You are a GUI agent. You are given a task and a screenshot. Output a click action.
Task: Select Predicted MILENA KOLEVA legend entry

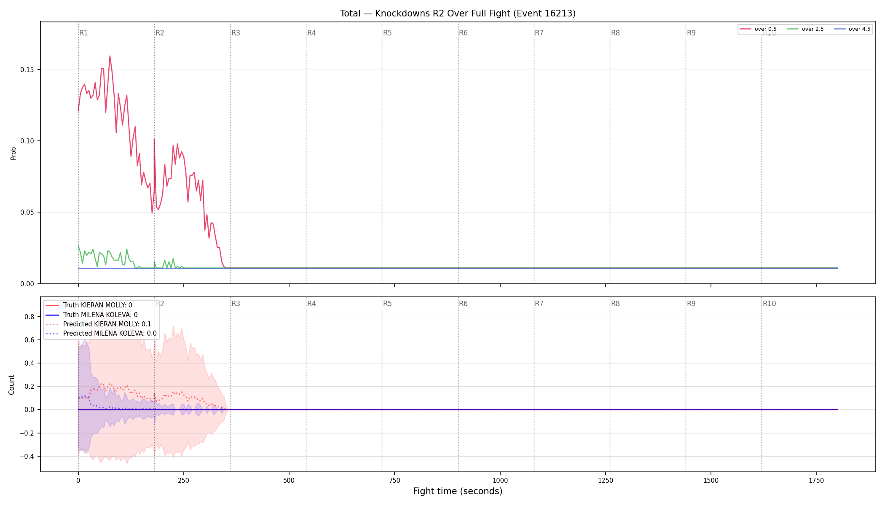click(x=101, y=334)
